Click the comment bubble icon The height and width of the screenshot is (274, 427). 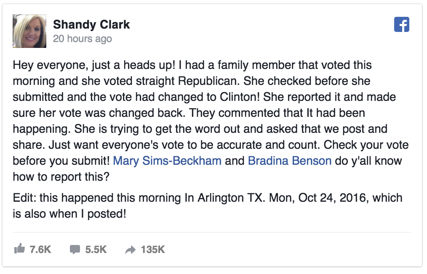(75, 250)
